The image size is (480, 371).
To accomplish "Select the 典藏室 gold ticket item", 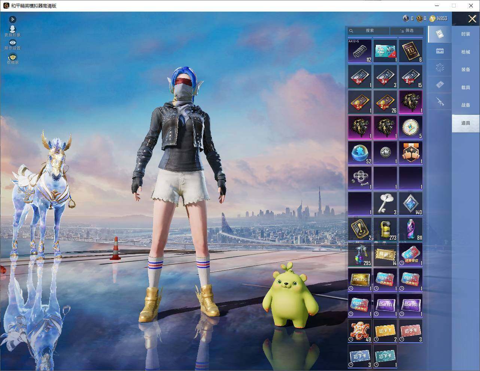I will [385, 254].
